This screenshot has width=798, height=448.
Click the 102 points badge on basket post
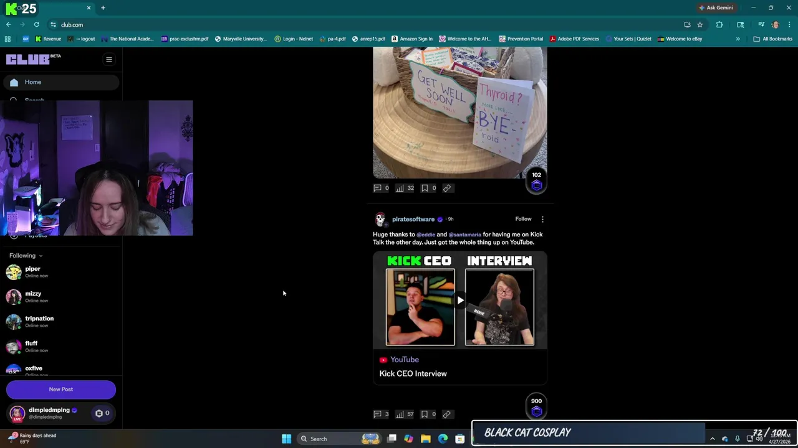(x=536, y=181)
